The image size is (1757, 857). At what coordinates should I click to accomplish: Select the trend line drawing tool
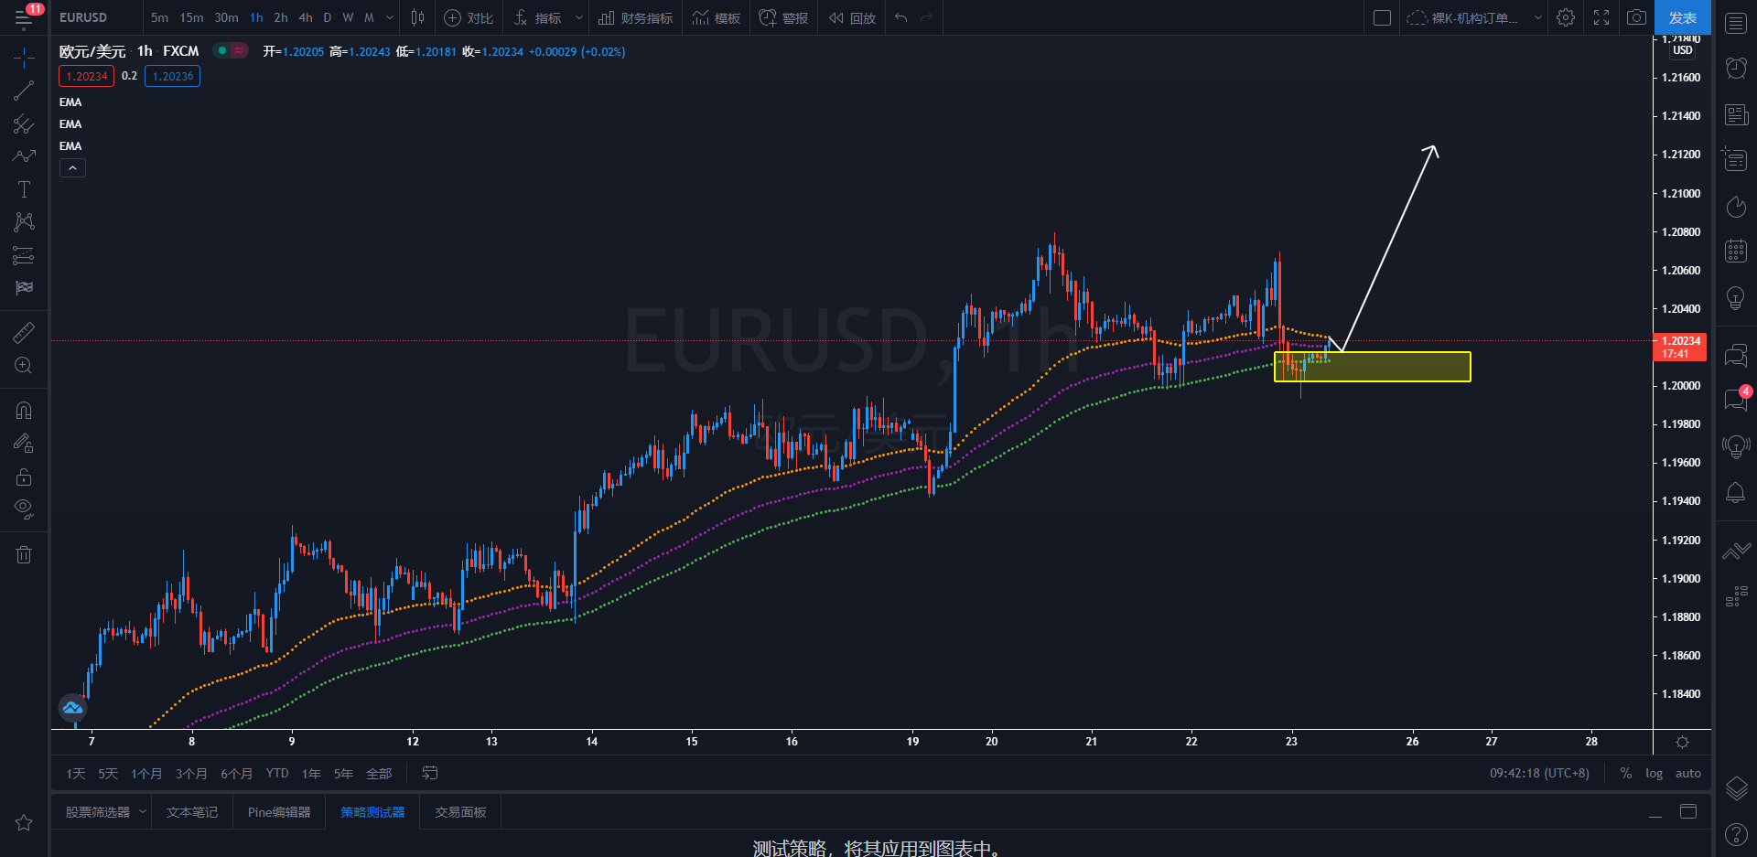coord(24,91)
